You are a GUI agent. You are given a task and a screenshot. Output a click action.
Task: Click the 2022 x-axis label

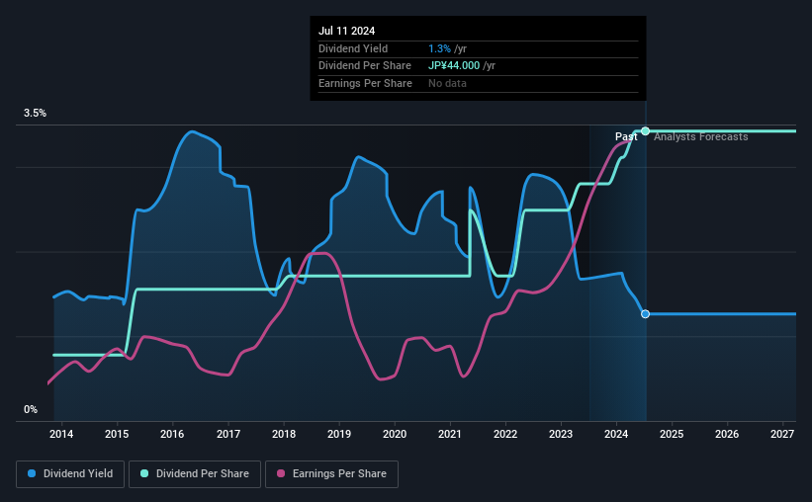click(505, 434)
